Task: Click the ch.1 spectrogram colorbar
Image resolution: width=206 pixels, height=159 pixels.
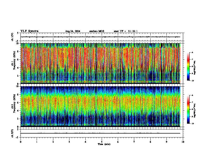Action: pos(188,67)
